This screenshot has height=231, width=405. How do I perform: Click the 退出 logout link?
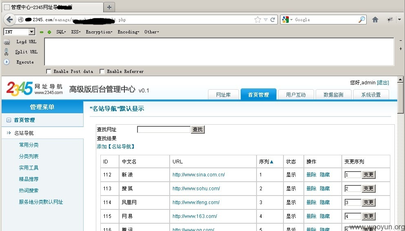coord(383,83)
